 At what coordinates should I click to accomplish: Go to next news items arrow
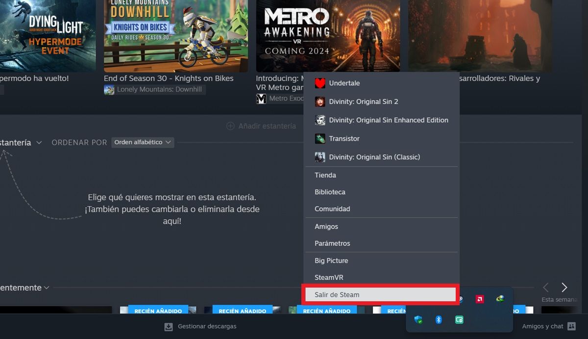click(564, 288)
